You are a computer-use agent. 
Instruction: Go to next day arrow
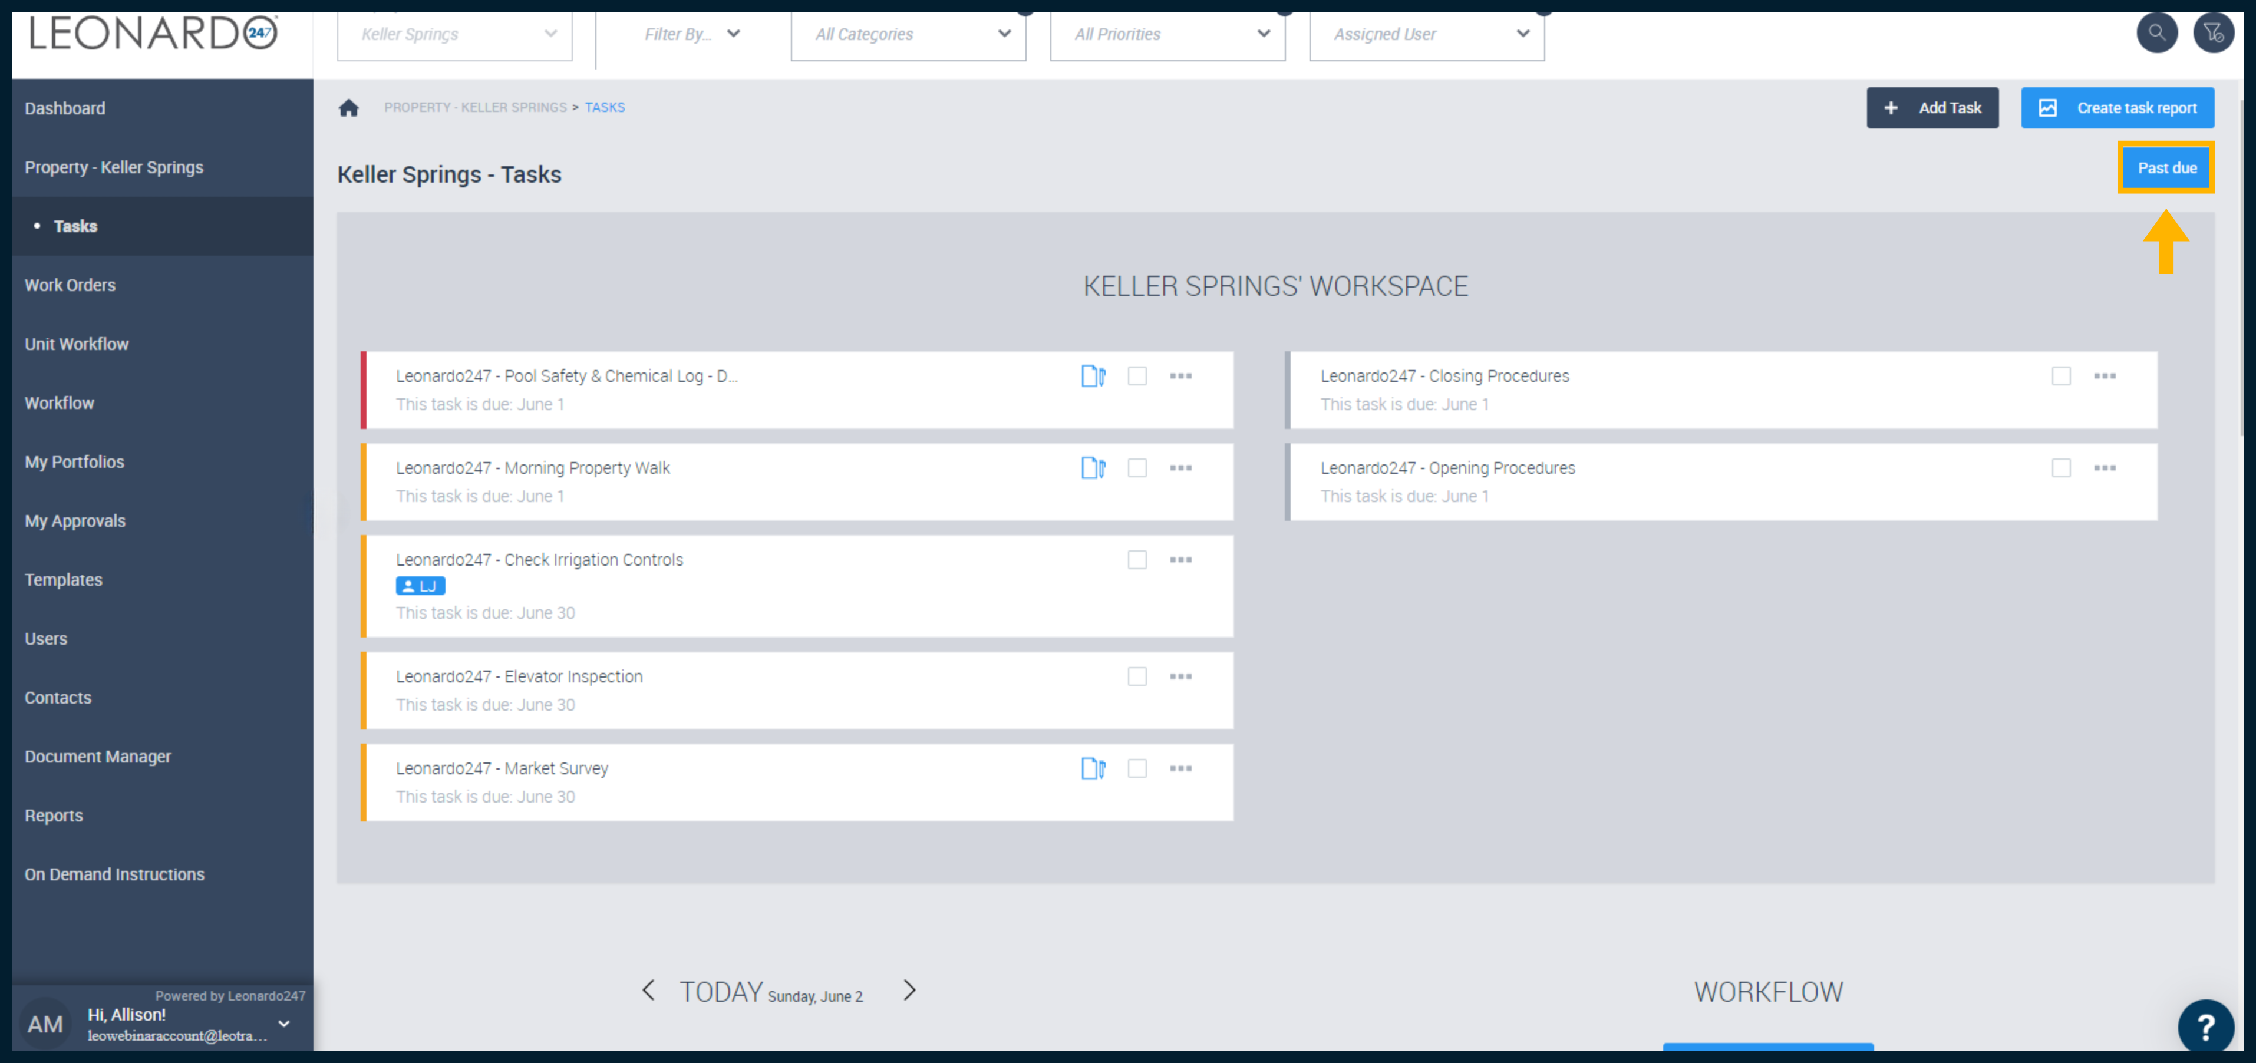pos(909,991)
